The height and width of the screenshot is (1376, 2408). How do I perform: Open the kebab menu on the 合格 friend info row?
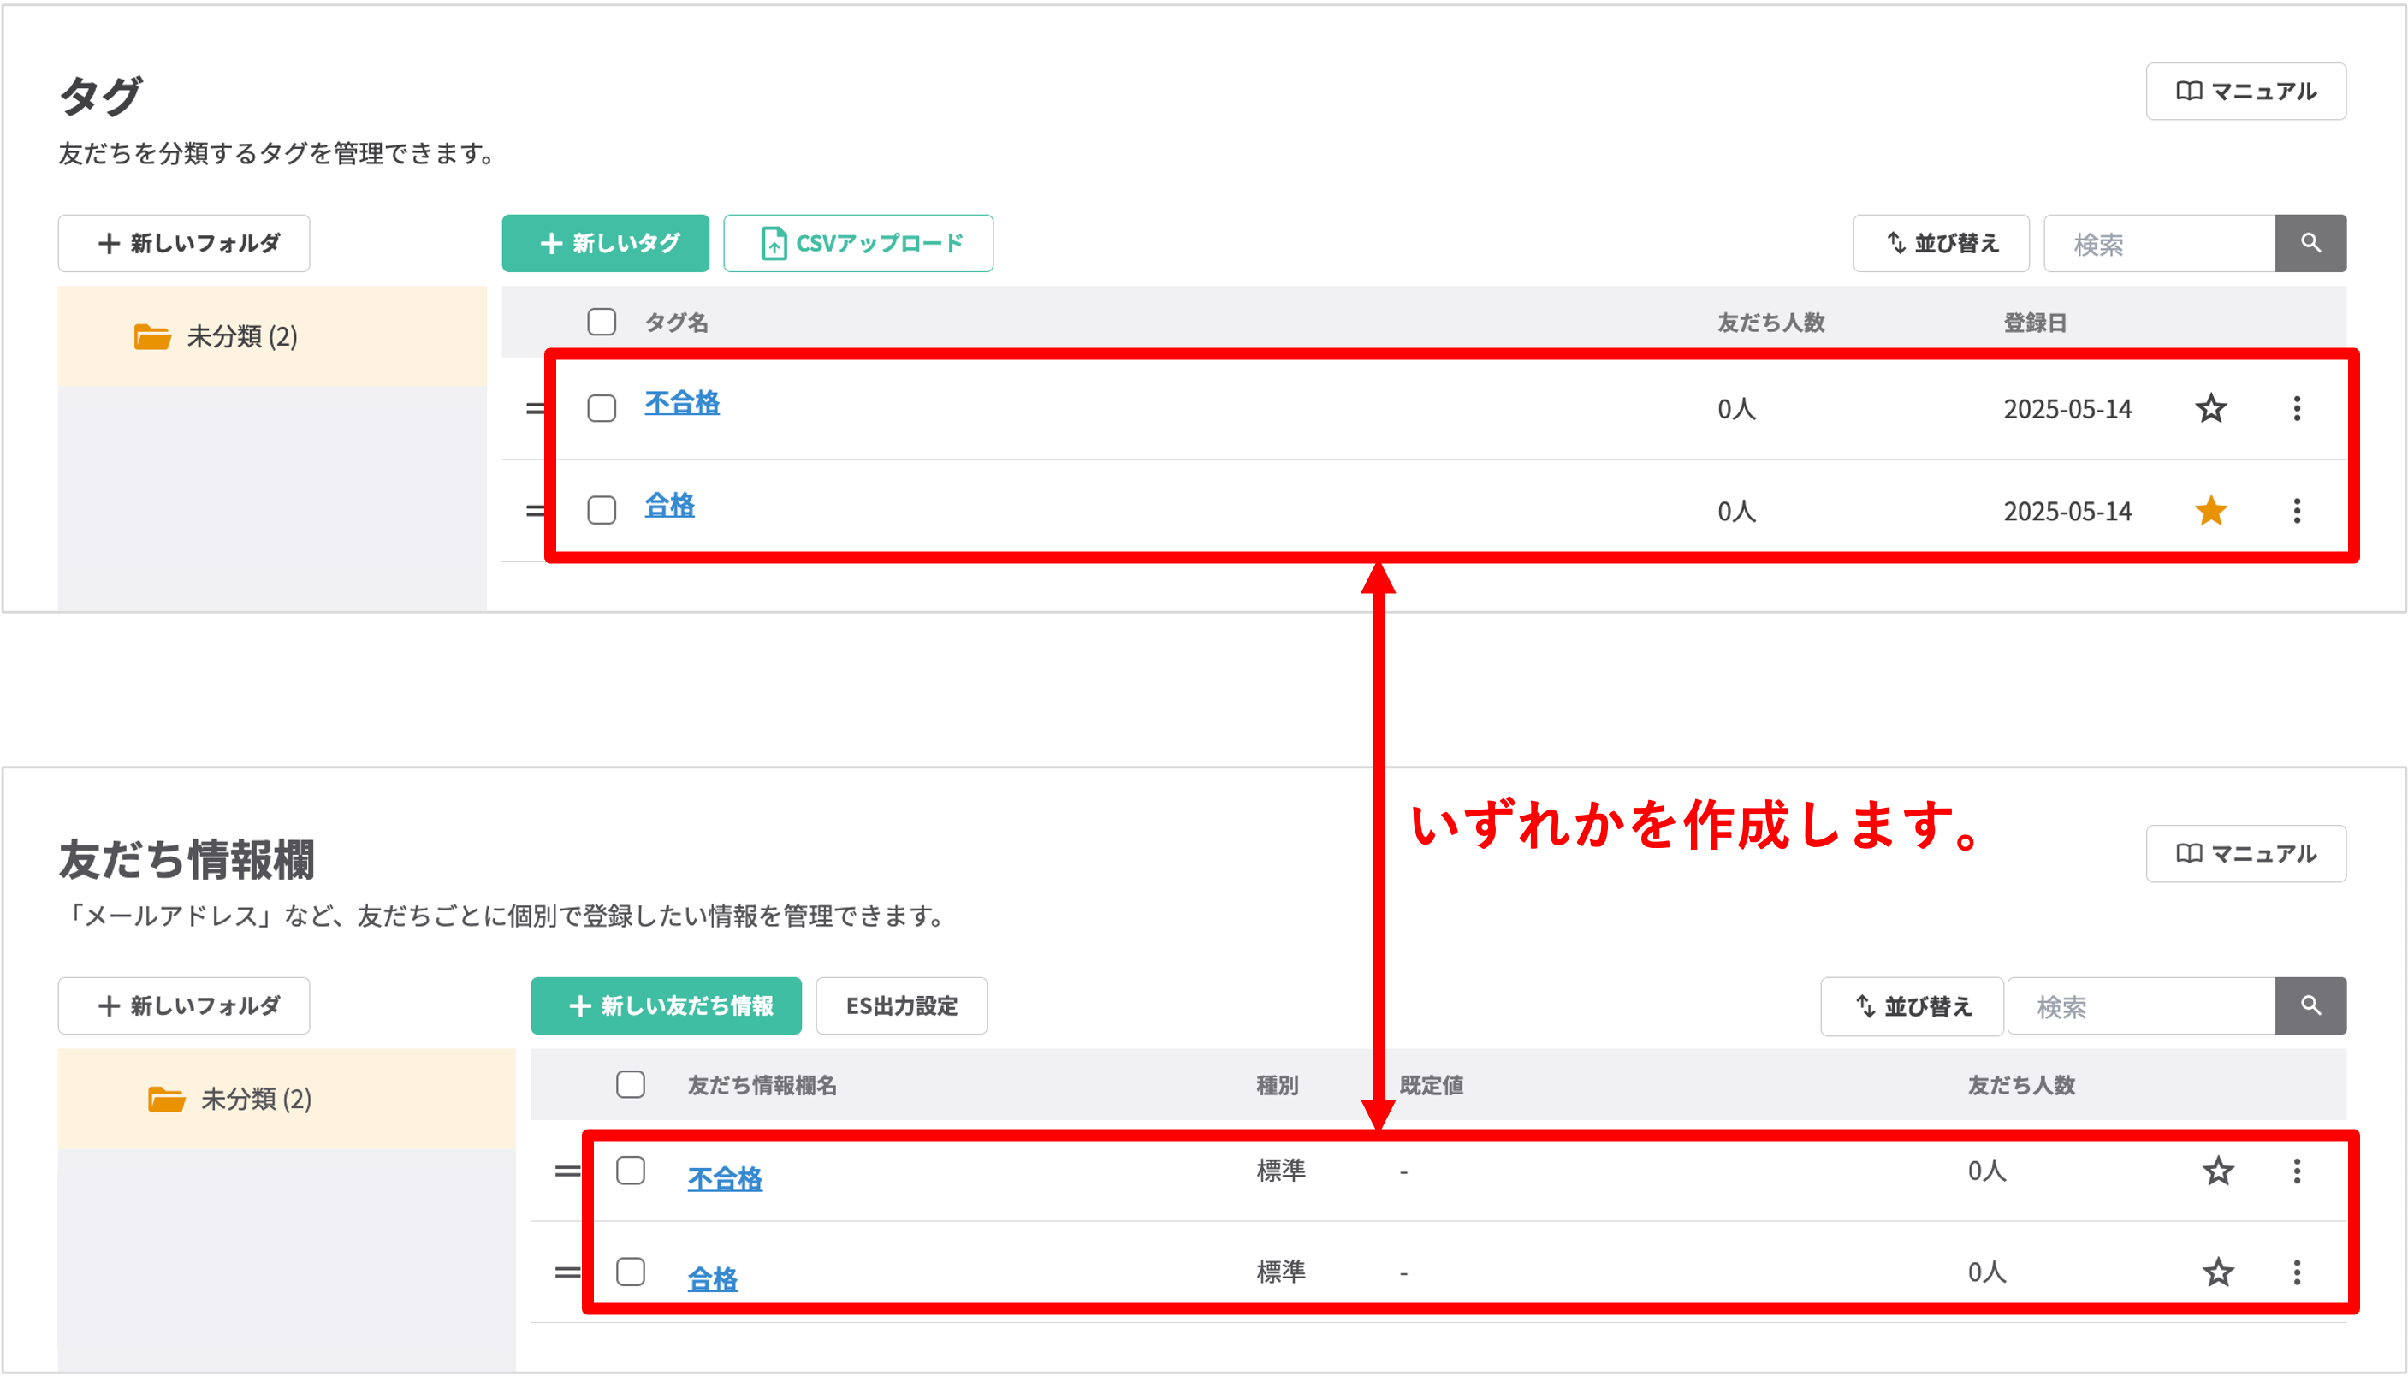[x=2297, y=1271]
